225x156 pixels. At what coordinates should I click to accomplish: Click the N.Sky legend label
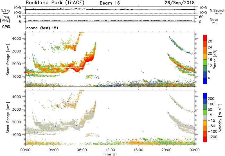point(5,10)
